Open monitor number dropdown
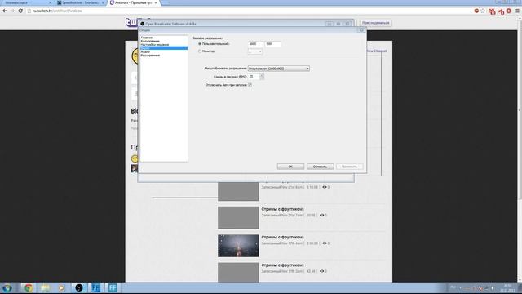The height and width of the screenshot is (294, 522). click(255, 51)
